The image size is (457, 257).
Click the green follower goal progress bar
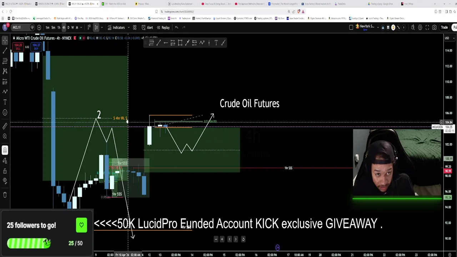(x=29, y=243)
